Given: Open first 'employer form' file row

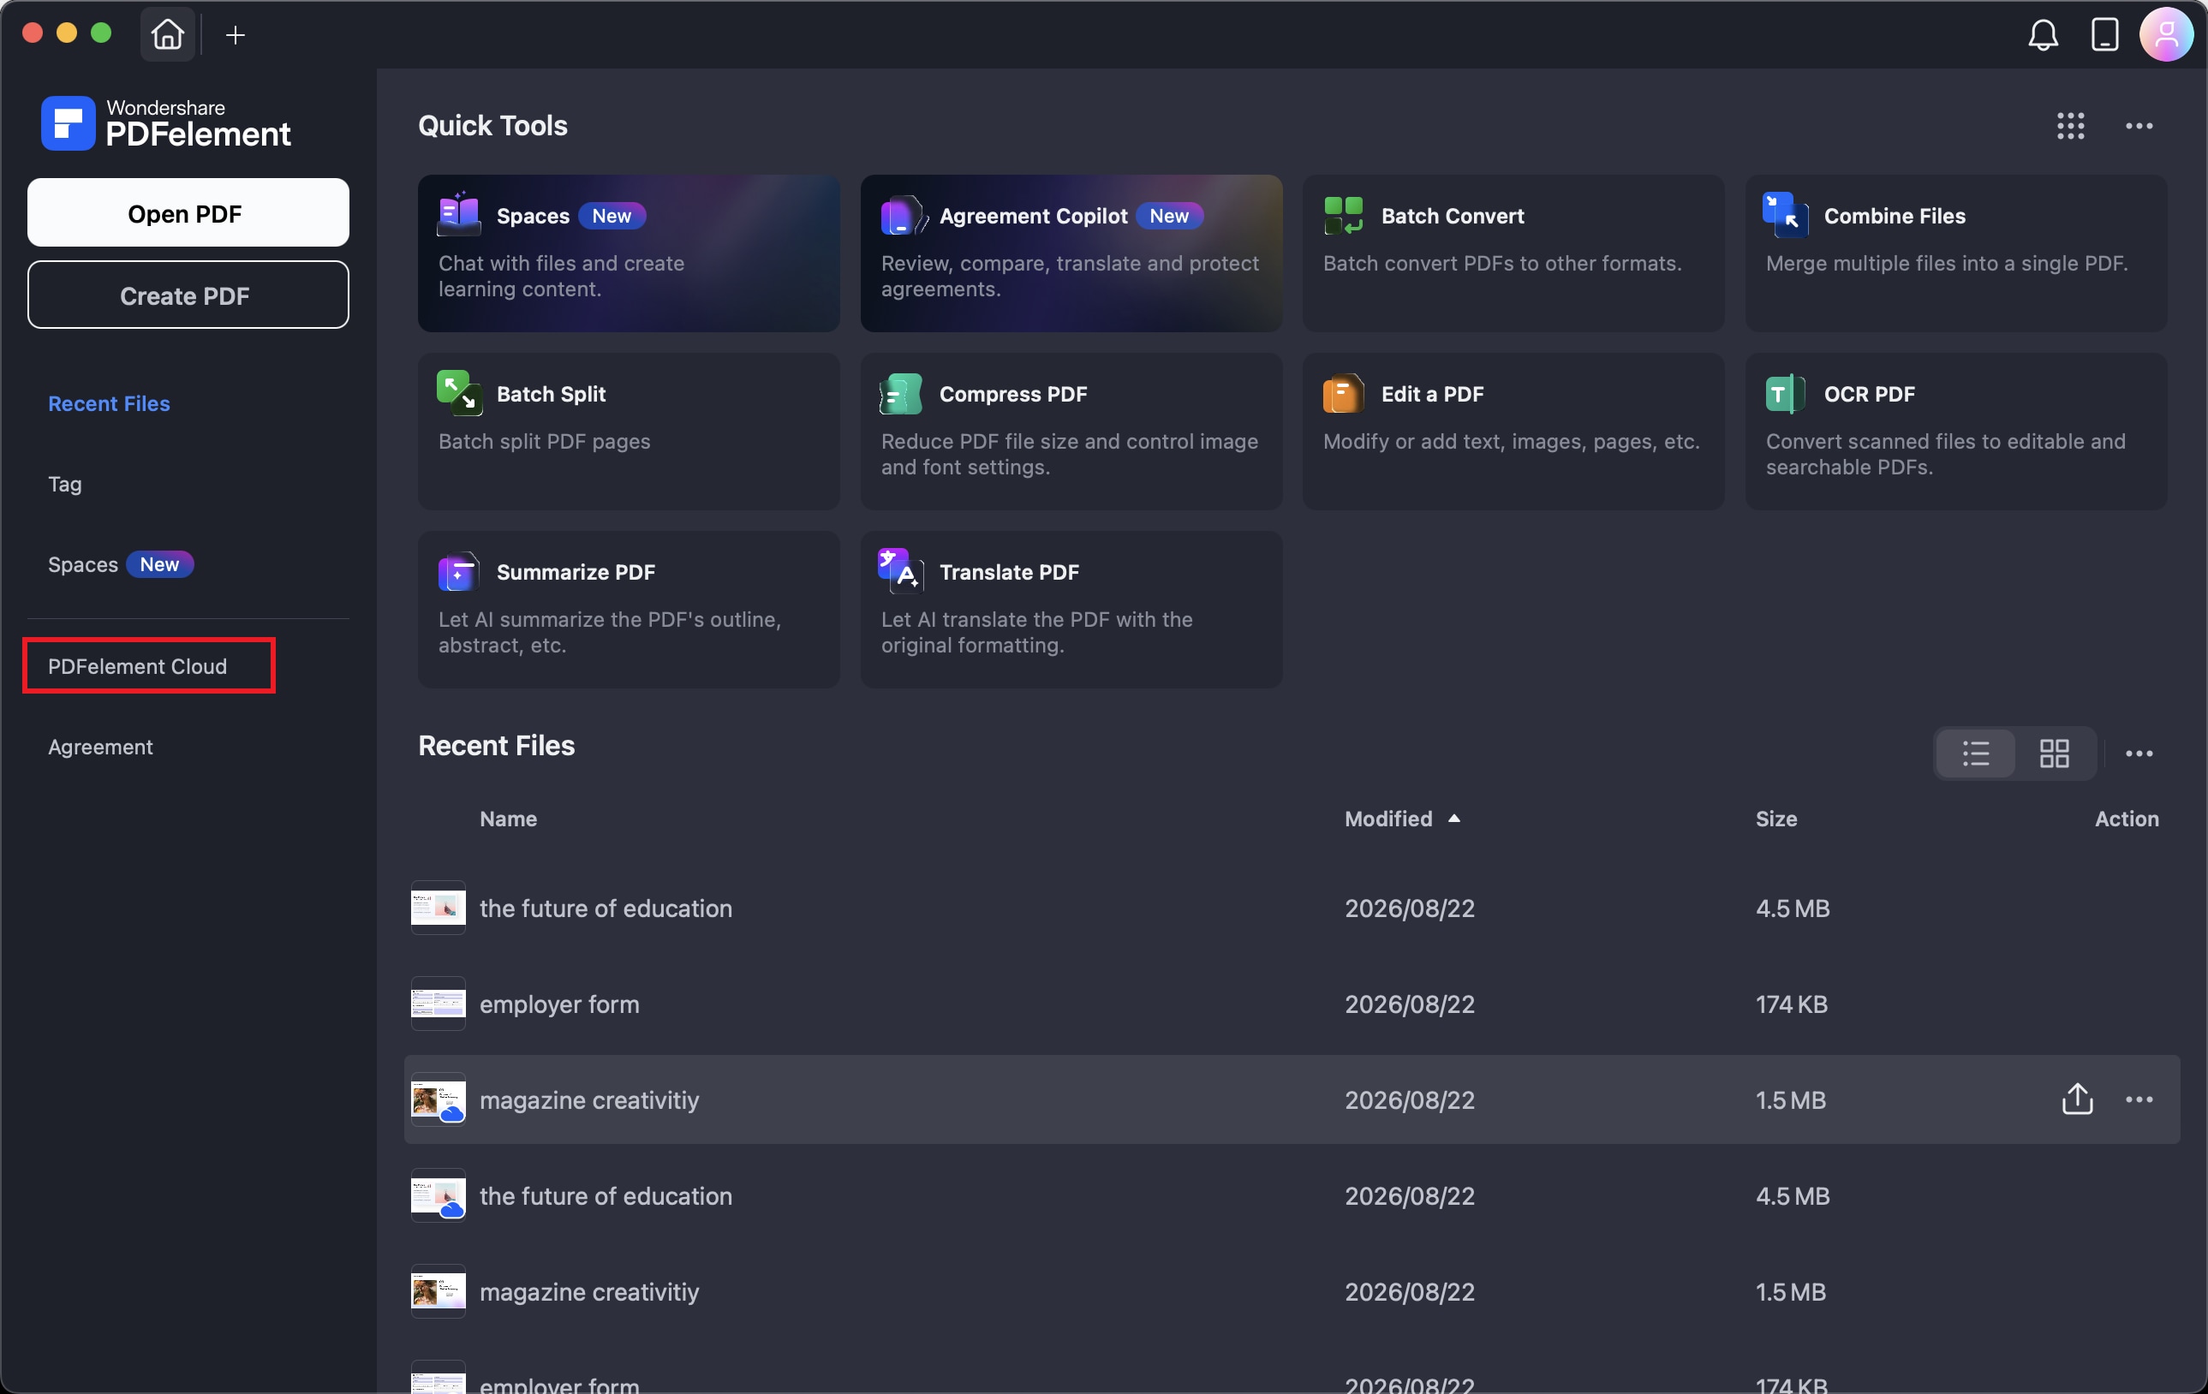Looking at the screenshot, I should (x=1291, y=1004).
